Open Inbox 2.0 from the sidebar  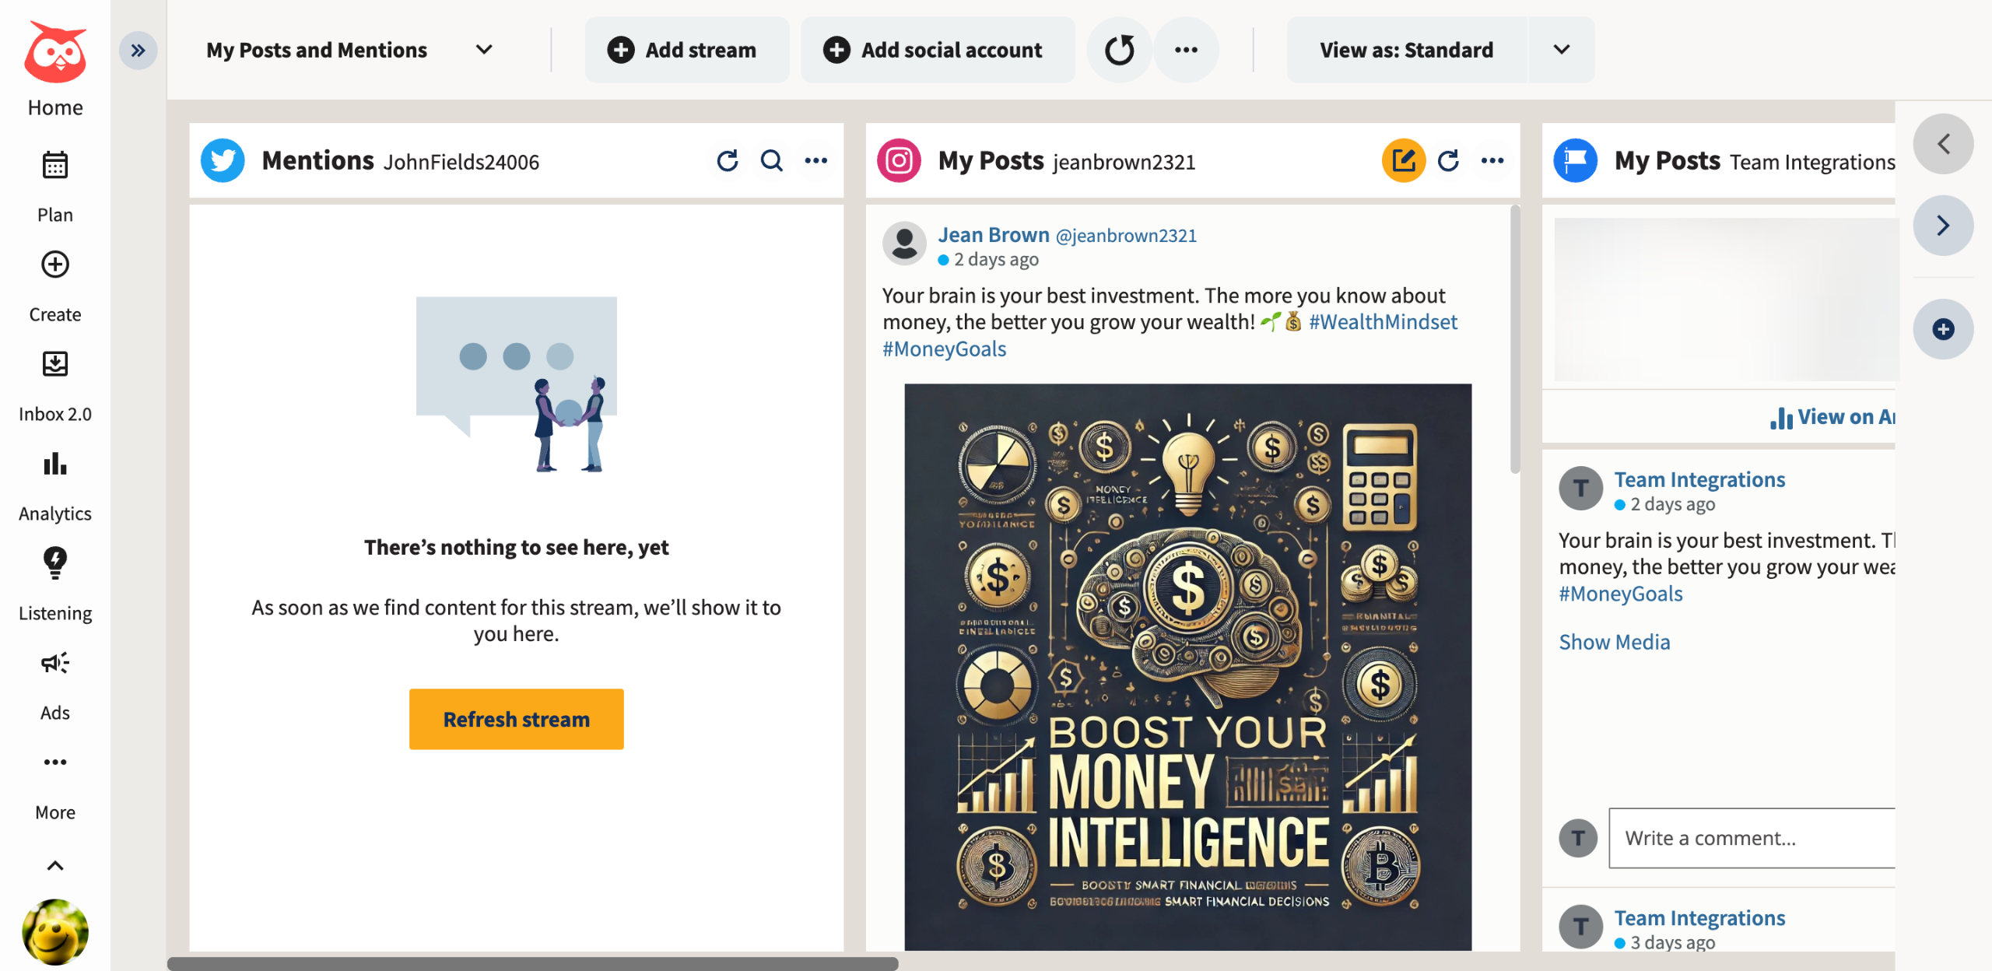(x=54, y=364)
